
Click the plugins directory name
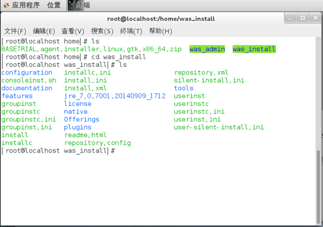(x=78, y=127)
